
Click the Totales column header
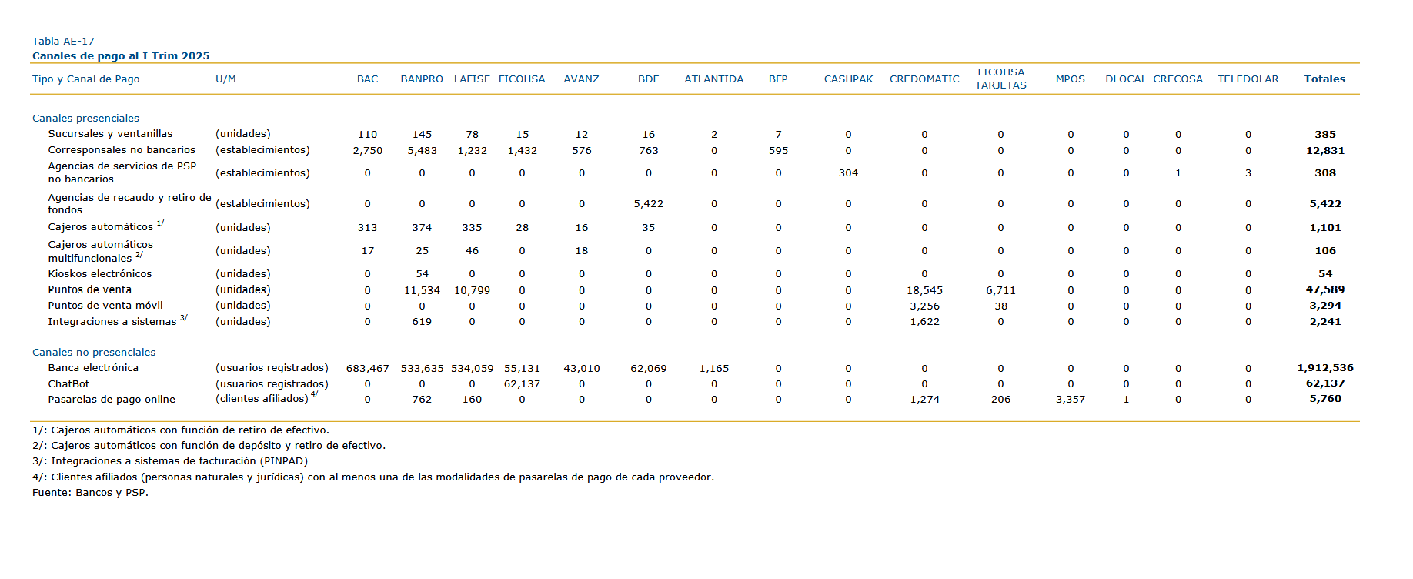(x=1325, y=79)
